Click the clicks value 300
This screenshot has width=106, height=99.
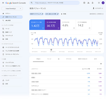[x=89, y=78]
